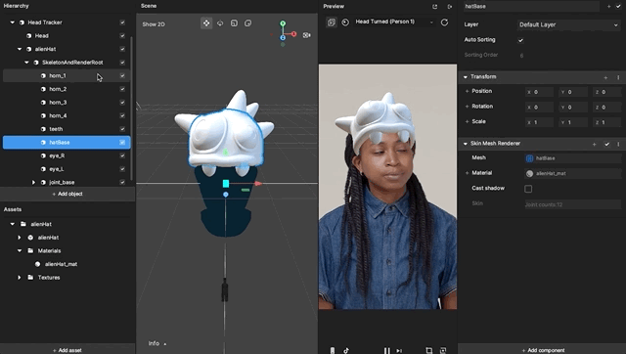Click the Show 2D button
Viewport: 626px width, 354px height.
pos(154,24)
